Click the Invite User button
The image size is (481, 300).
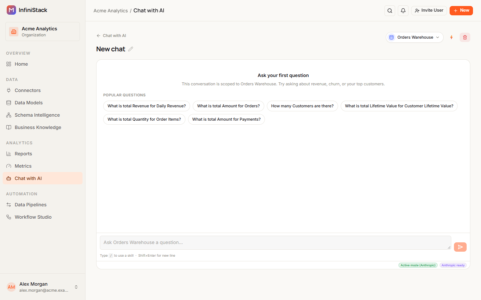tap(429, 11)
